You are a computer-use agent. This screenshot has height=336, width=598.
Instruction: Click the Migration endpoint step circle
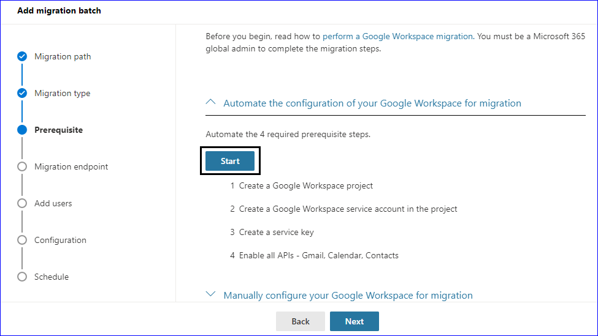[x=22, y=166]
